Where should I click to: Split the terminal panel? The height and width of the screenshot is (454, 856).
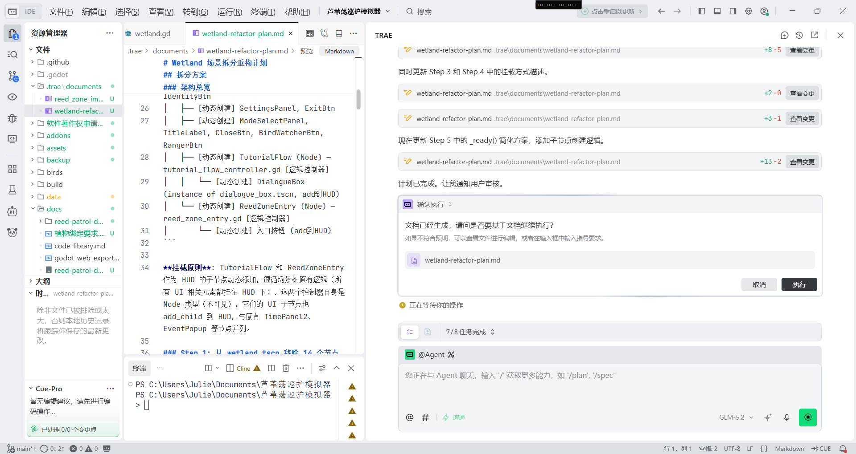(272, 368)
